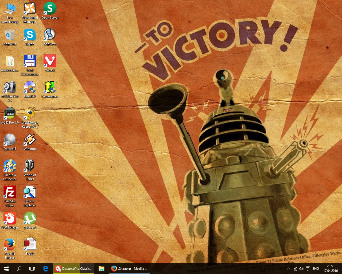Click the @Text Replacer shortcut
Viewport: 342px width, 274px height.
pyautogui.click(x=30, y=196)
